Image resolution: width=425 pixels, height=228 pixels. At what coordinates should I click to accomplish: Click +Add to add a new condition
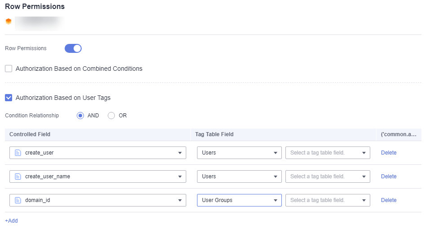(12, 221)
